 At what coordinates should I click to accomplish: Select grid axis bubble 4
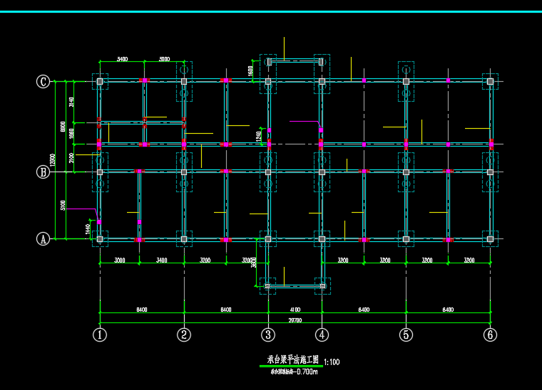point(322,334)
